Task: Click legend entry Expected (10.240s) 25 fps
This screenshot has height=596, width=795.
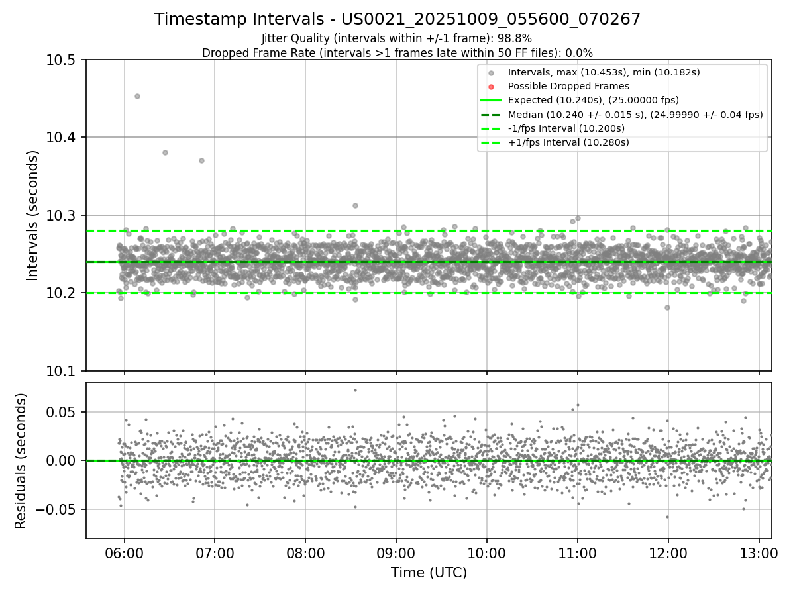Action: click(x=594, y=100)
